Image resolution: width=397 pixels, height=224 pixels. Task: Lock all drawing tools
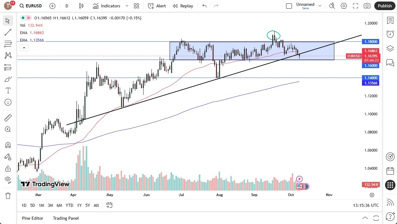(8, 168)
